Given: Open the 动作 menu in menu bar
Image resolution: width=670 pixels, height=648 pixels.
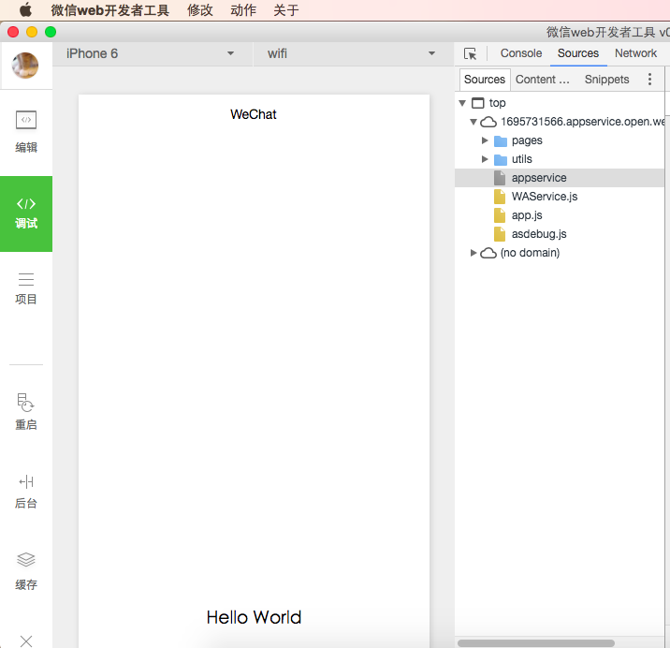Looking at the screenshot, I should coord(242,10).
